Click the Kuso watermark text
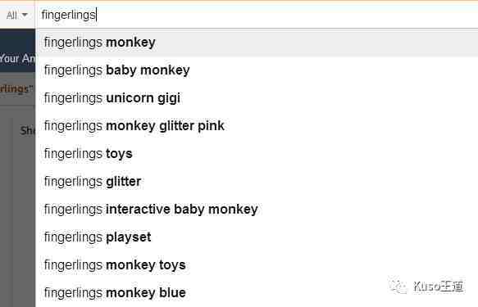Viewport: 478px width, 307px height. (x=439, y=287)
